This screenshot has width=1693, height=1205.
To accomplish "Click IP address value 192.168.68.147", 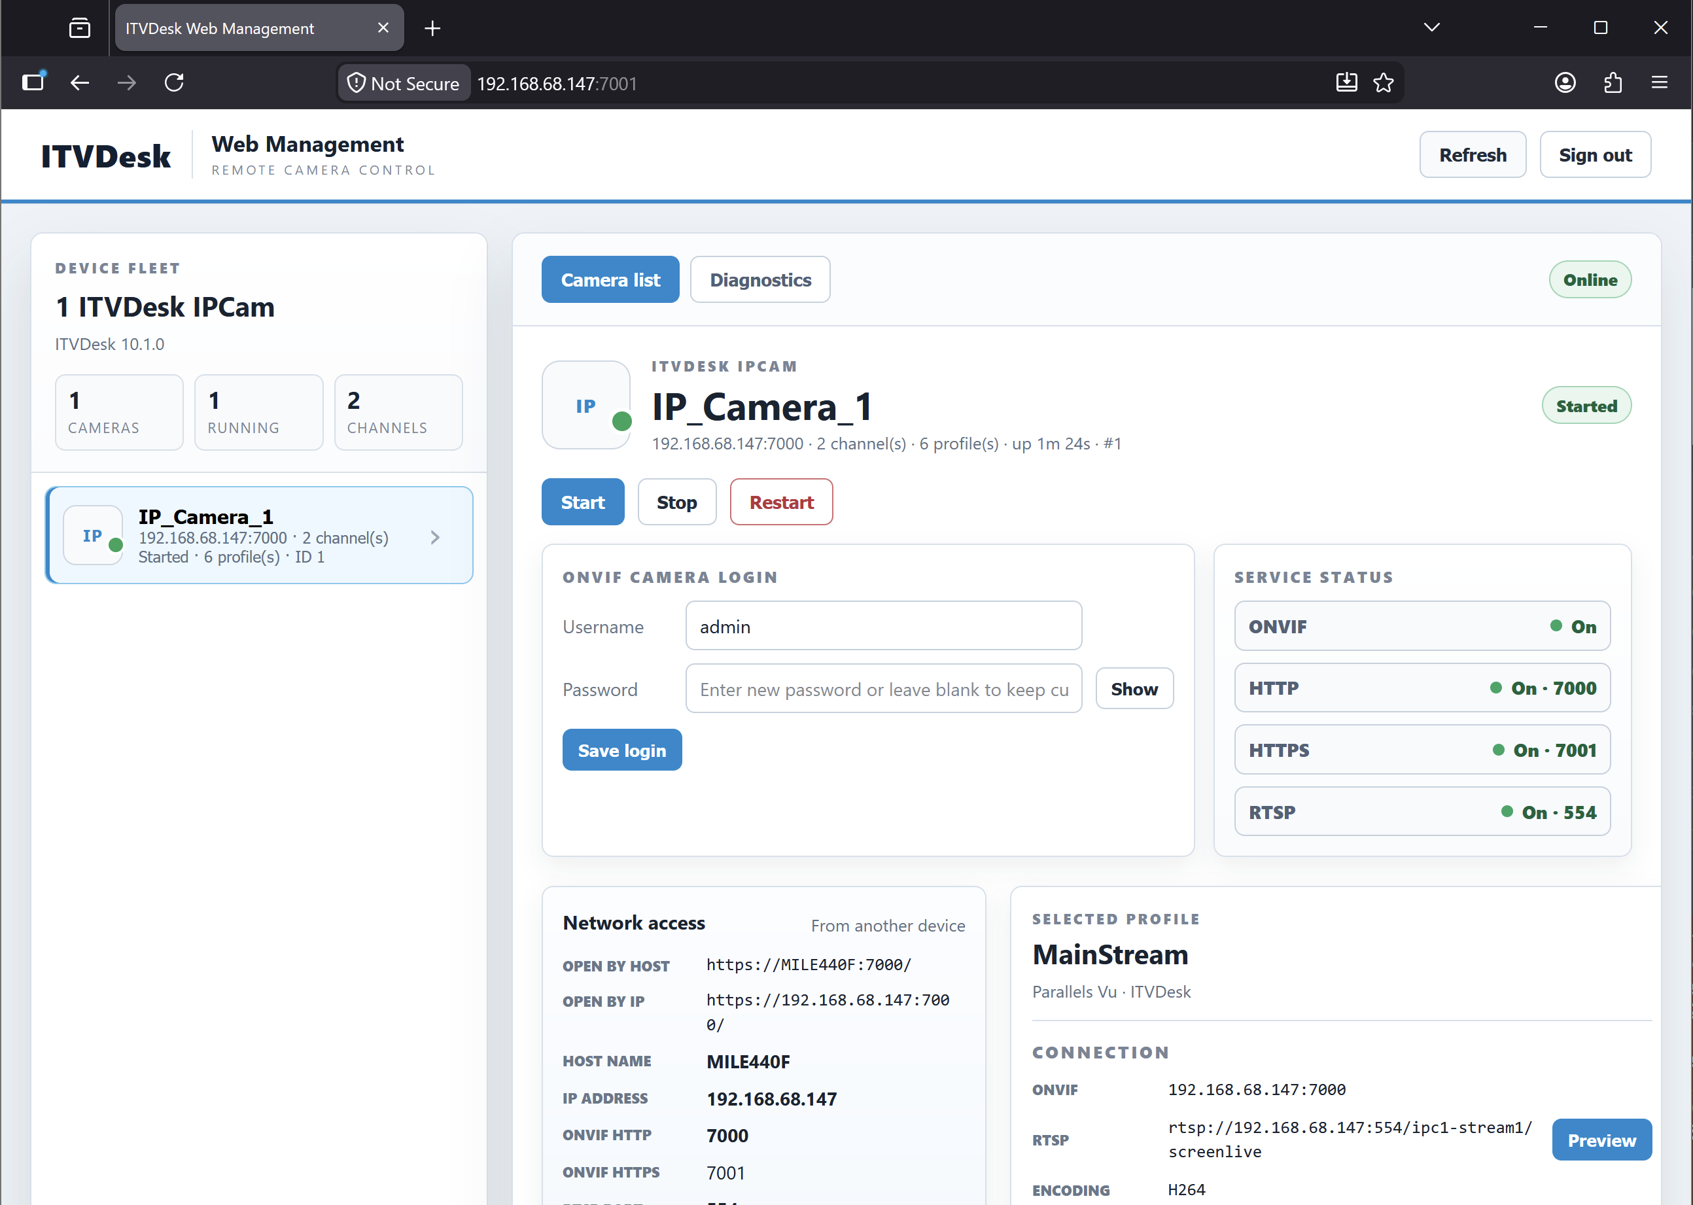I will [x=771, y=1099].
